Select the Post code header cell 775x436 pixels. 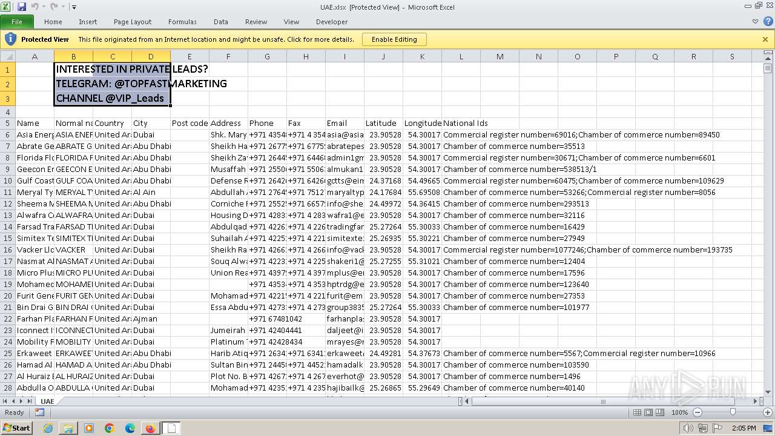click(x=190, y=124)
